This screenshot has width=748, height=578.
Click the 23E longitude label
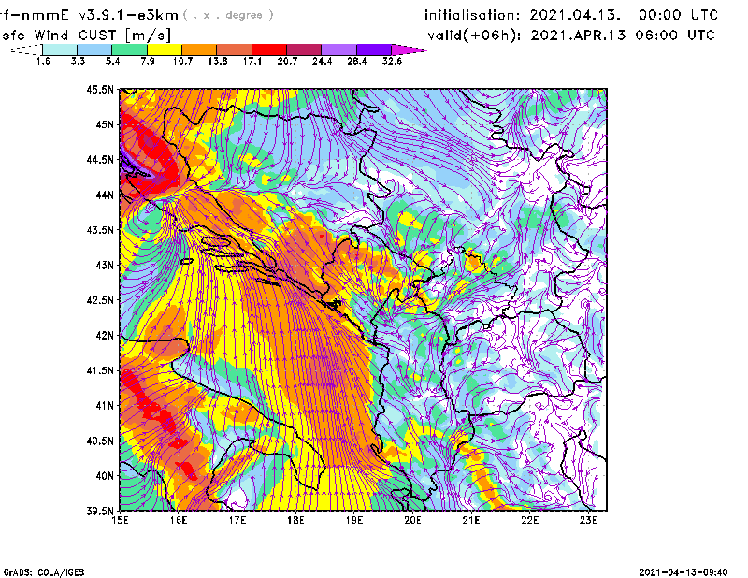pos(588,520)
